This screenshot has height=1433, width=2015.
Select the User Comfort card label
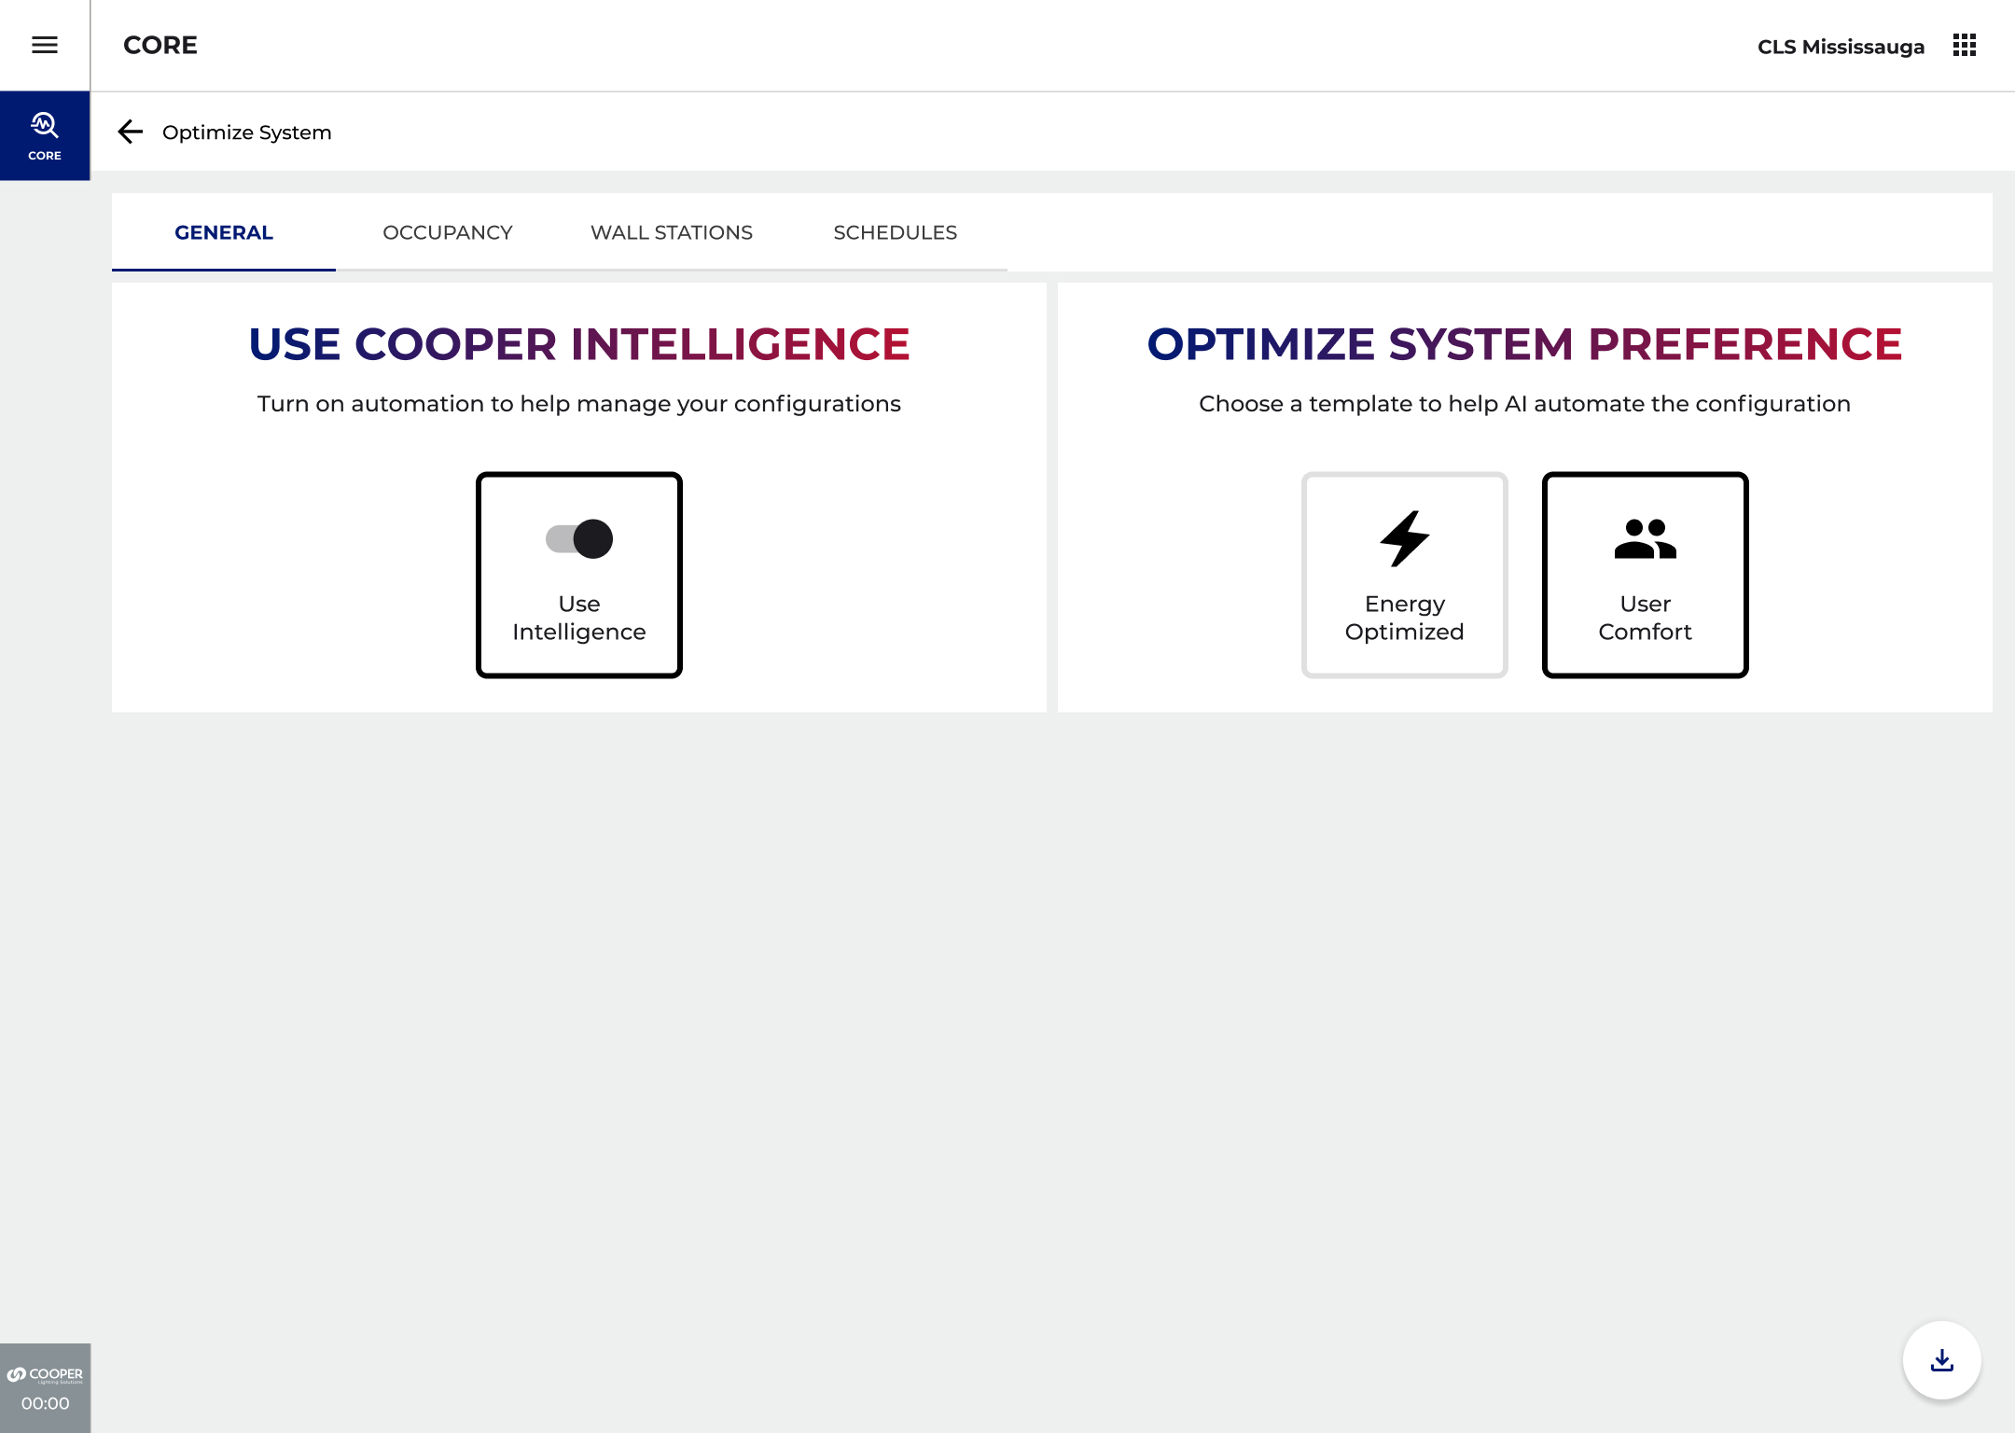(1645, 618)
